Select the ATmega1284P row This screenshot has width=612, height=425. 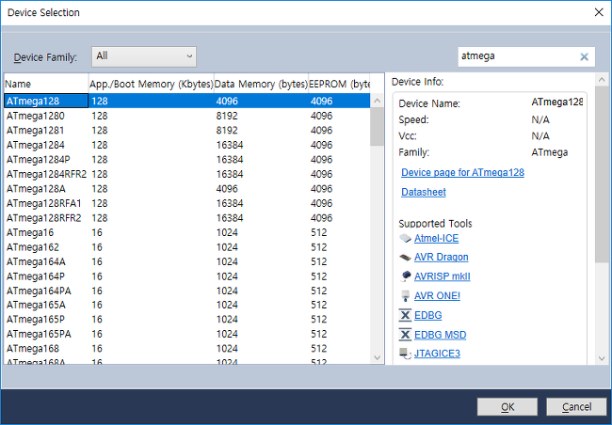pos(187,160)
